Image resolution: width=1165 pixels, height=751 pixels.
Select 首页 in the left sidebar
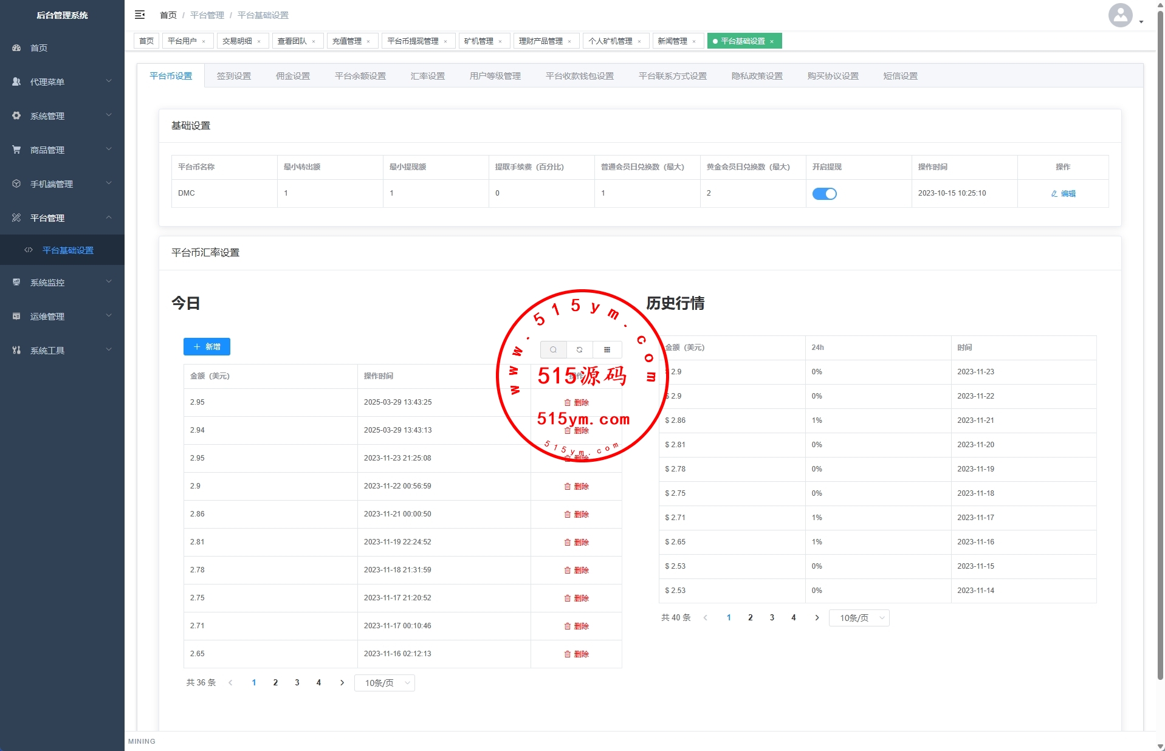39,47
